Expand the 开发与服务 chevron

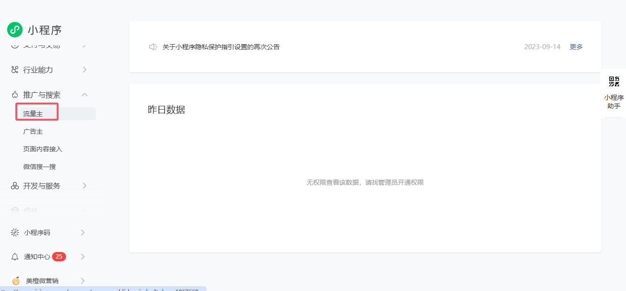pyautogui.click(x=85, y=186)
